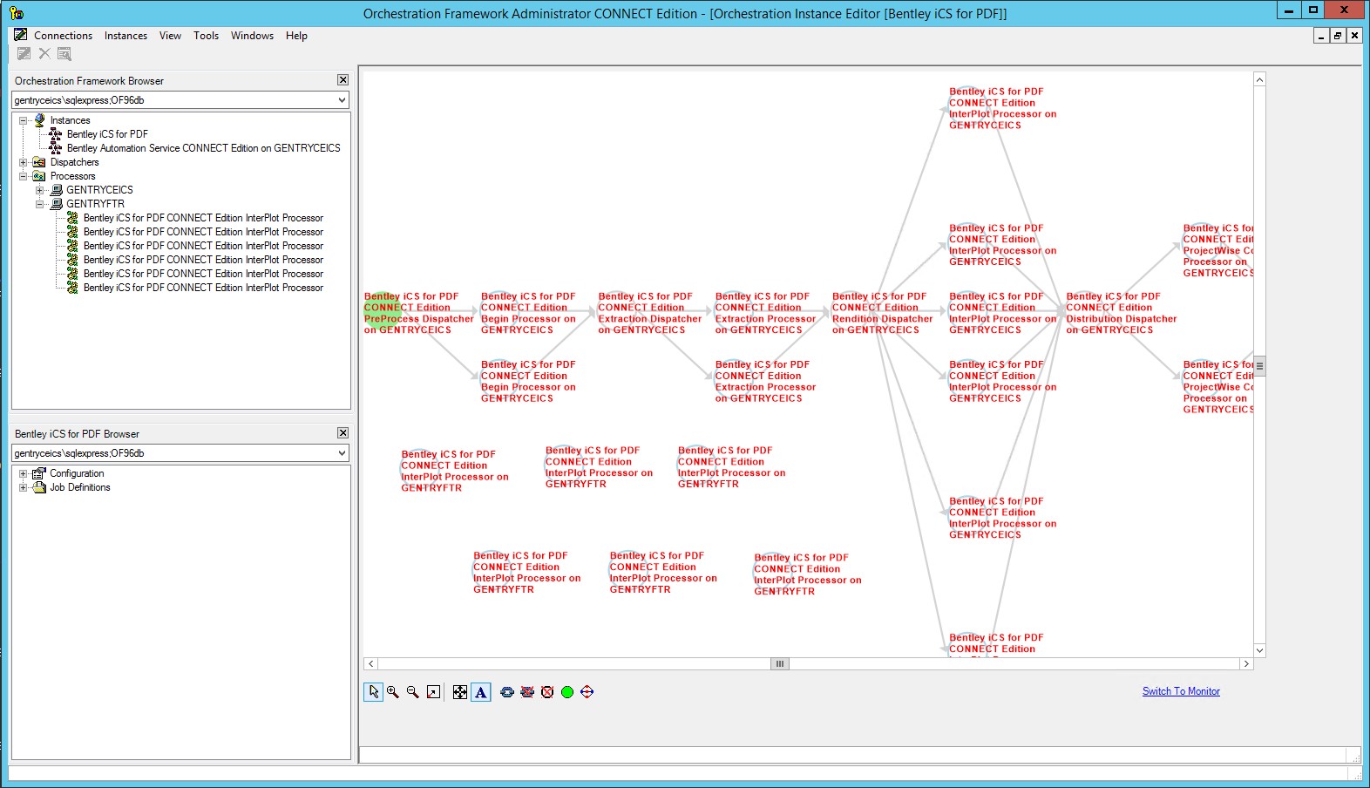Image resolution: width=1370 pixels, height=788 pixels.
Task: Restore the inner editor window
Action: [1338, 36]
